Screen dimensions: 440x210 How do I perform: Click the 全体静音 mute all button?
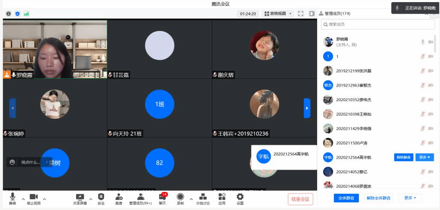[x=346, y=198]
